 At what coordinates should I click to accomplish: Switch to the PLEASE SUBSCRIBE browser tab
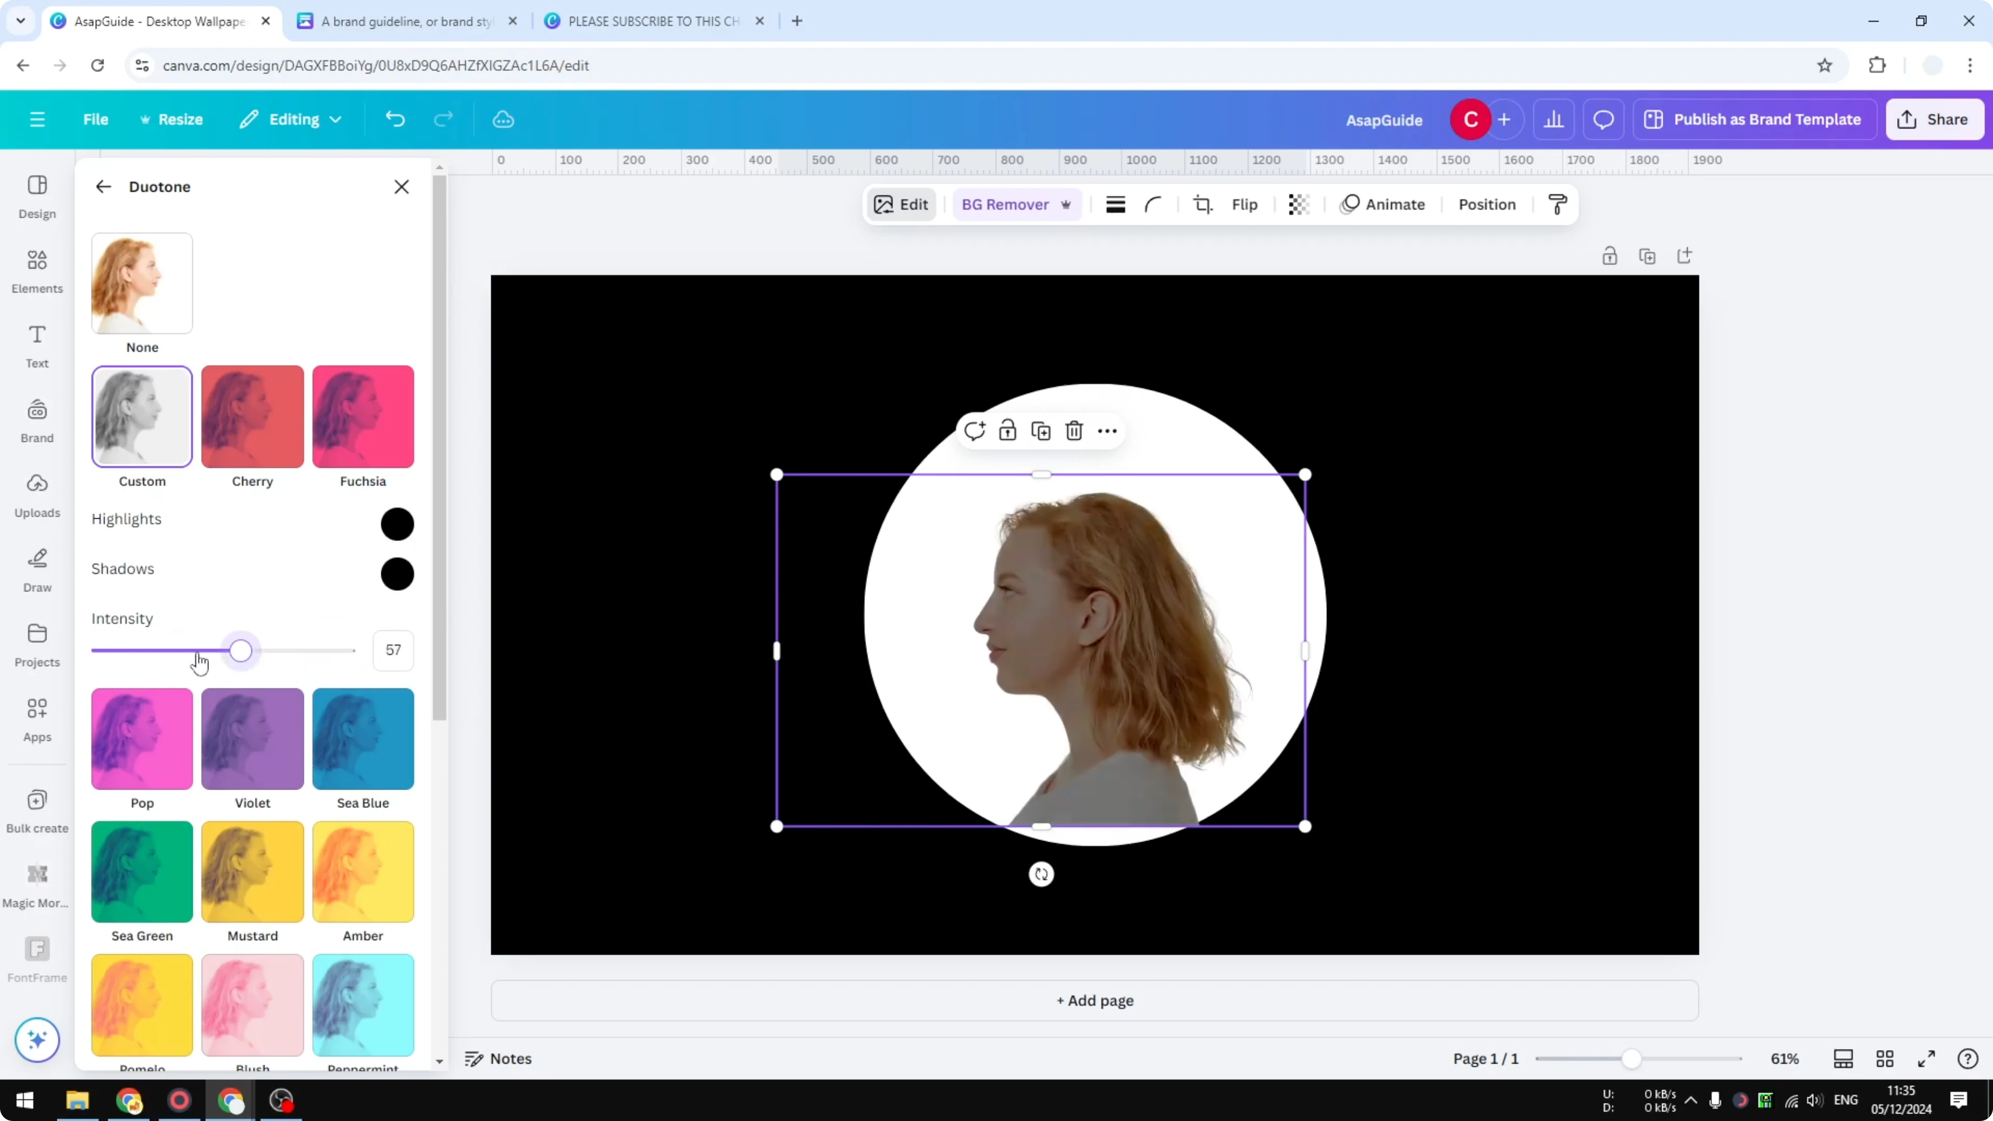(x=650, y=21)
